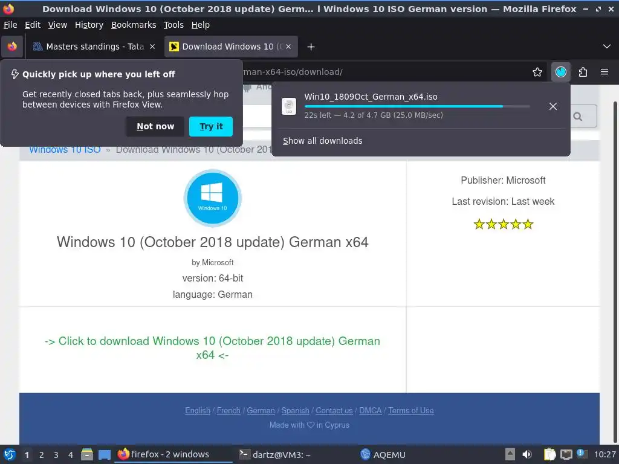Open the View menu
Image resolution: width=619 pixels, height=464 pixels.
[x=57, y=25]
